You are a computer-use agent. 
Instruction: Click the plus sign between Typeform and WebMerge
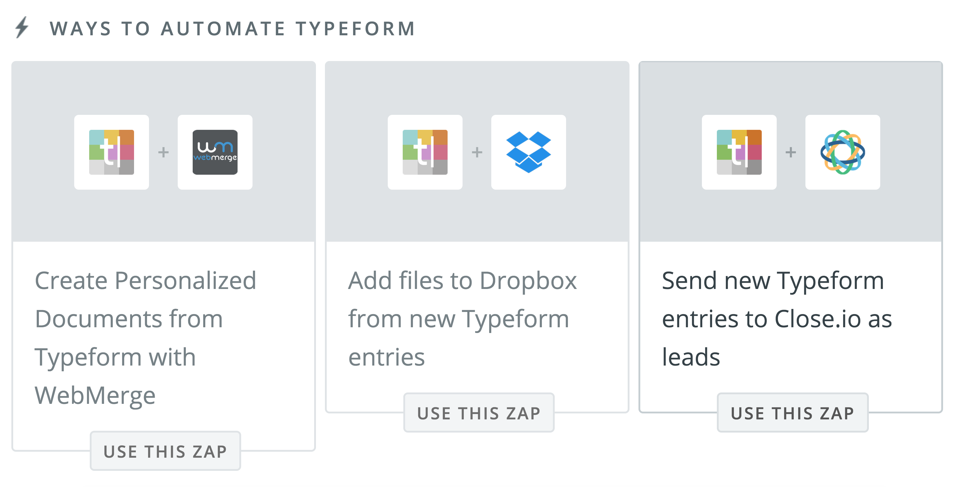pyautogui.click(x=163, y=152)
